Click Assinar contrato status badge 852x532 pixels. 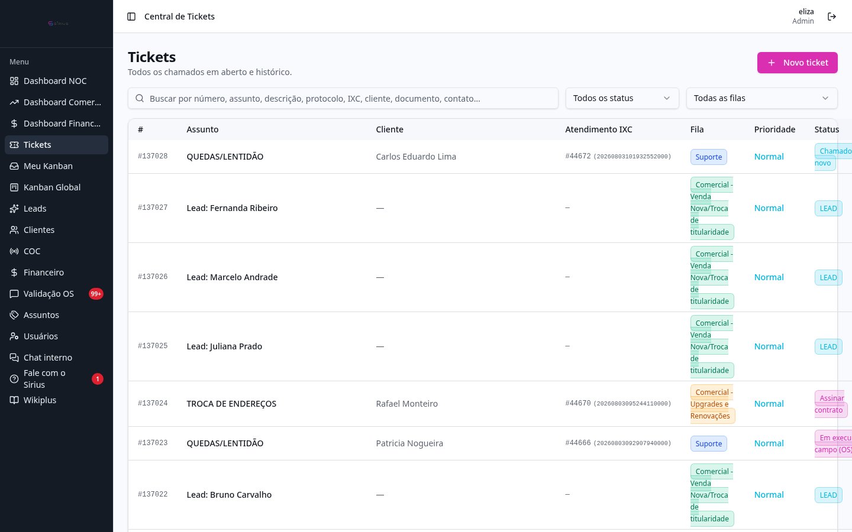pos(831,404)
